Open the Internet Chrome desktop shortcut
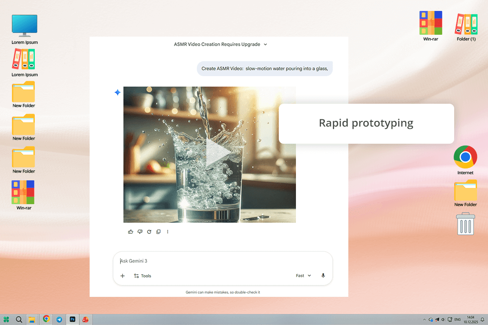 pos(465,160)
